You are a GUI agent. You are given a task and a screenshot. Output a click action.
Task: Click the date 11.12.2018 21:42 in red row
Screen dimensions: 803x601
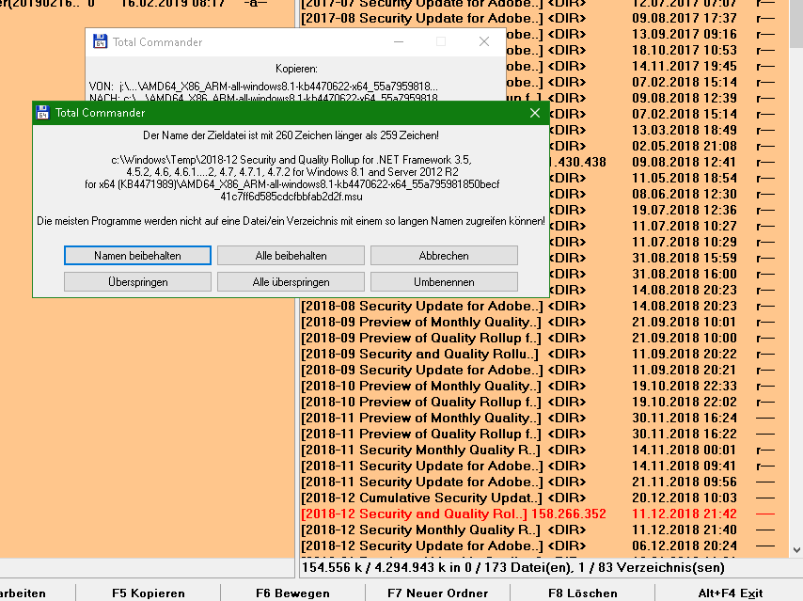pyautogui.click(x=685, y=514)
